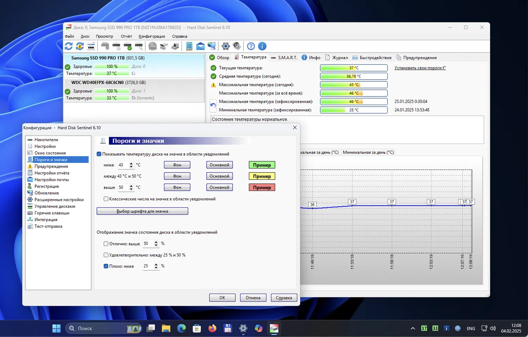
Task: Uncheck the 'Плохо: ниже' checkbox
Action: coord(106,266)
